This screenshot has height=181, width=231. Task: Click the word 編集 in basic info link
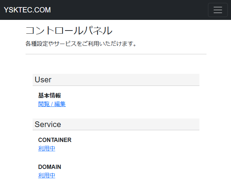pyautogui.click(x=60, y=104)
